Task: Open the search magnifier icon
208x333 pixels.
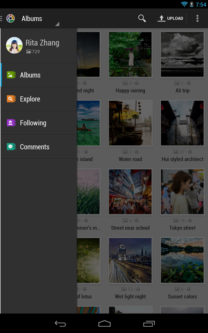Action: (x=142, y=18)
